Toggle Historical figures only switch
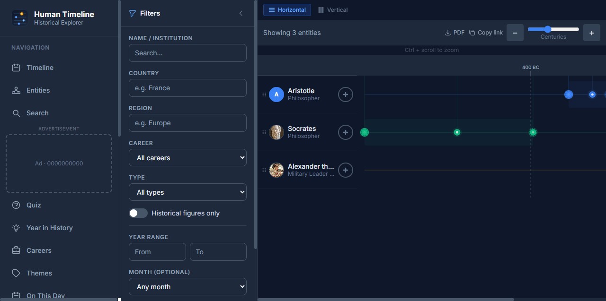 138,213
